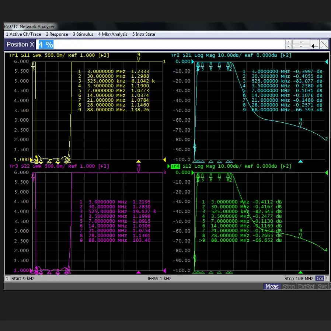The height and width of the screenshot is (331, 331).
Task: Toggle the ExtRef status indicator
Action: [307, 286]
